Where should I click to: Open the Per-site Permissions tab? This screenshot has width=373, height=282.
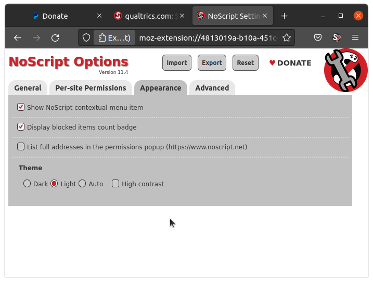(x=91, y=88)
